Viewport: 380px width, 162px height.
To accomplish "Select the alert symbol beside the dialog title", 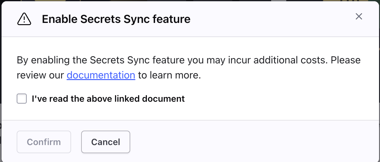I will (24, 19).
